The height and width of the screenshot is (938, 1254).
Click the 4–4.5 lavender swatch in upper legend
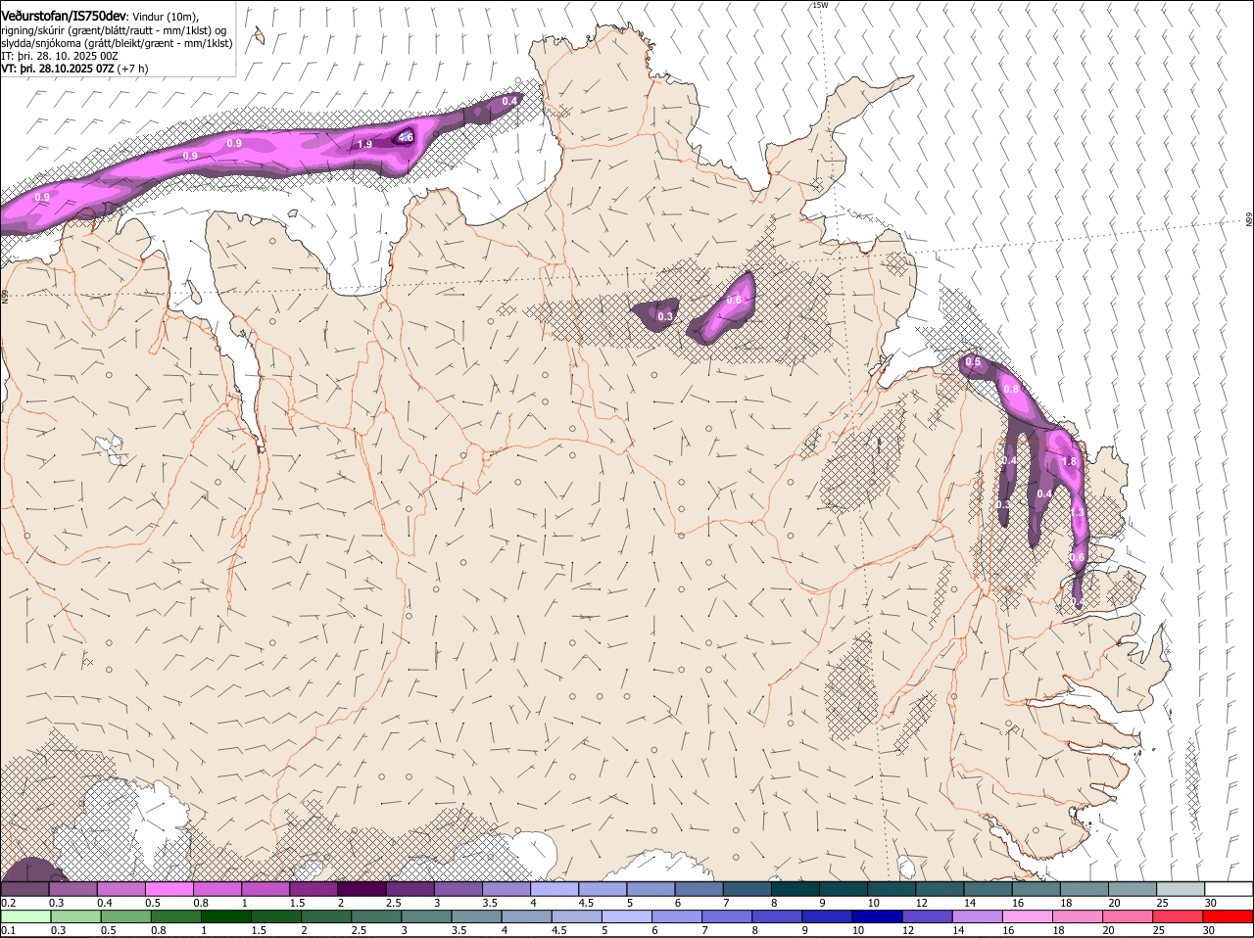click(x=555, y=889)
